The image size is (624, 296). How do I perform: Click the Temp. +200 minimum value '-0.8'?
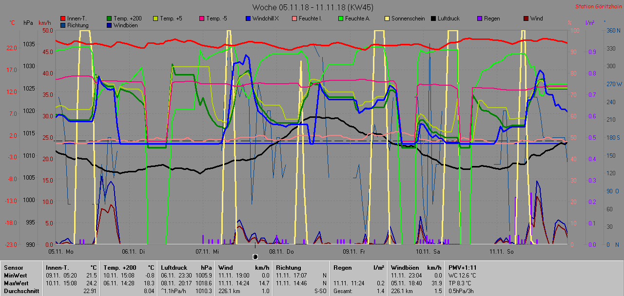[x=150, y=276]
